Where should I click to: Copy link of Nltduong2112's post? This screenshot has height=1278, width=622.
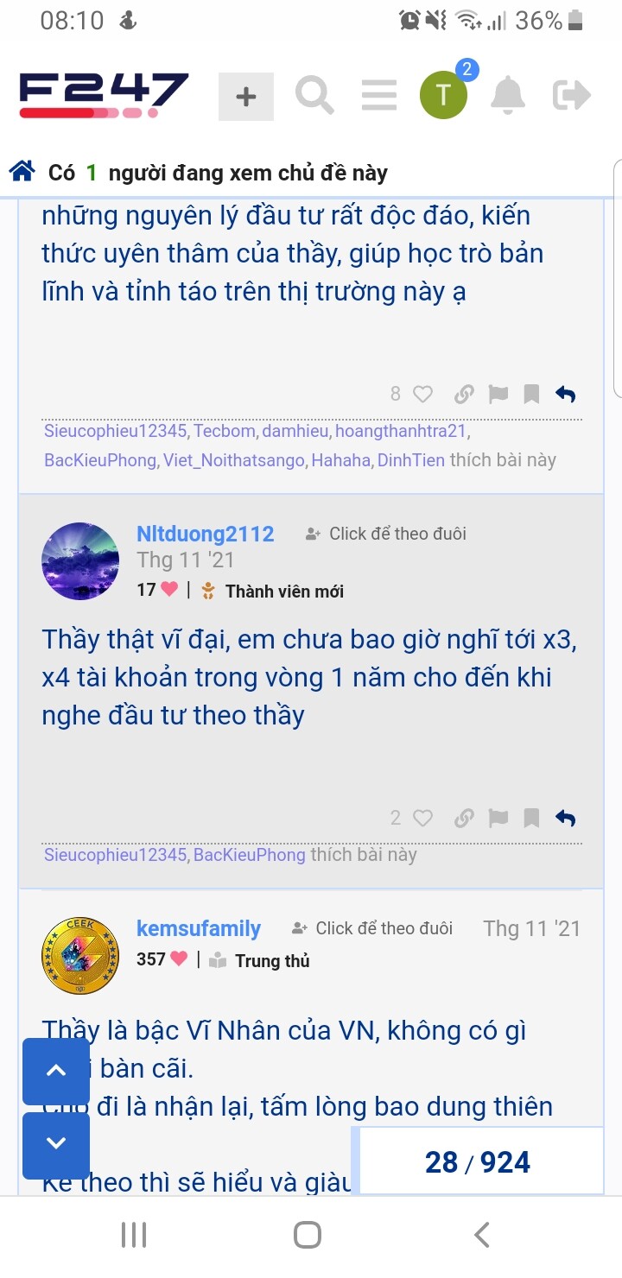click(465, 818)
